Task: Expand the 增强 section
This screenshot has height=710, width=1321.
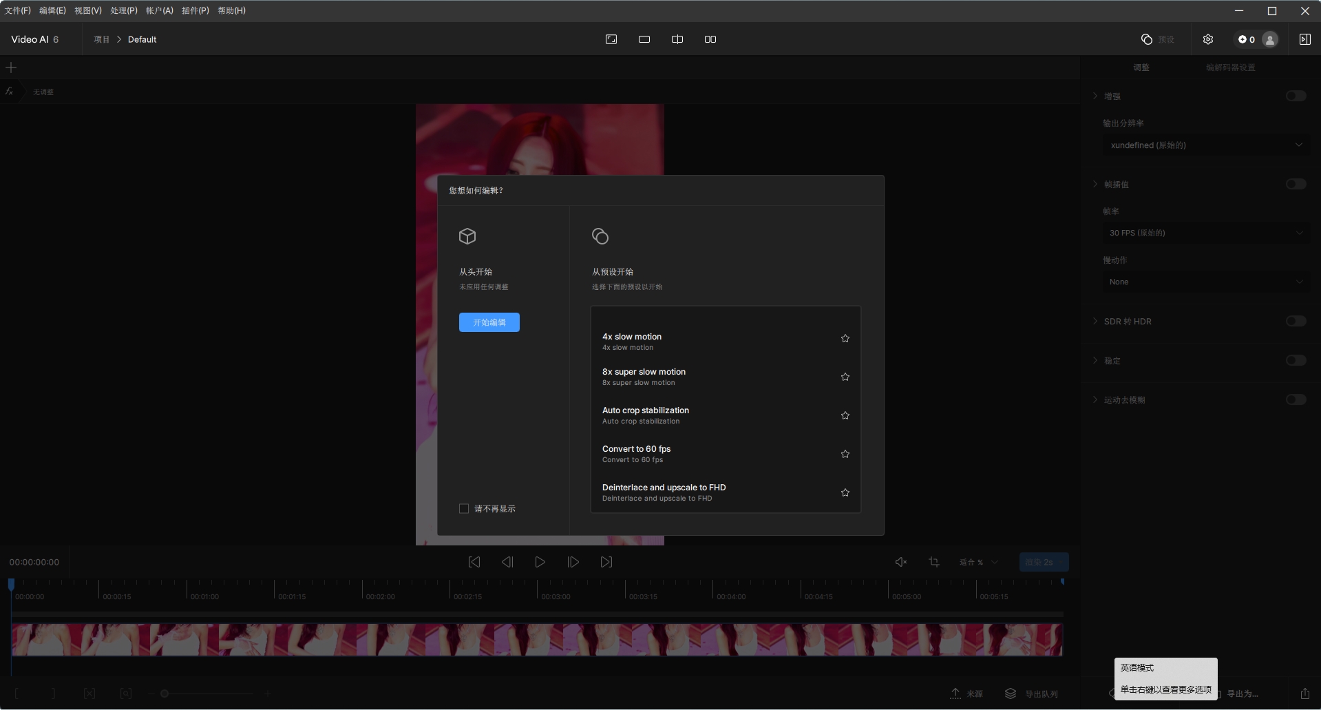Action: click(1095, 96)
